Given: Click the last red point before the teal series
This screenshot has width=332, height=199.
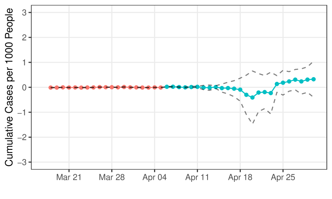Looking at the screenshot, I should tap(160, 87).
